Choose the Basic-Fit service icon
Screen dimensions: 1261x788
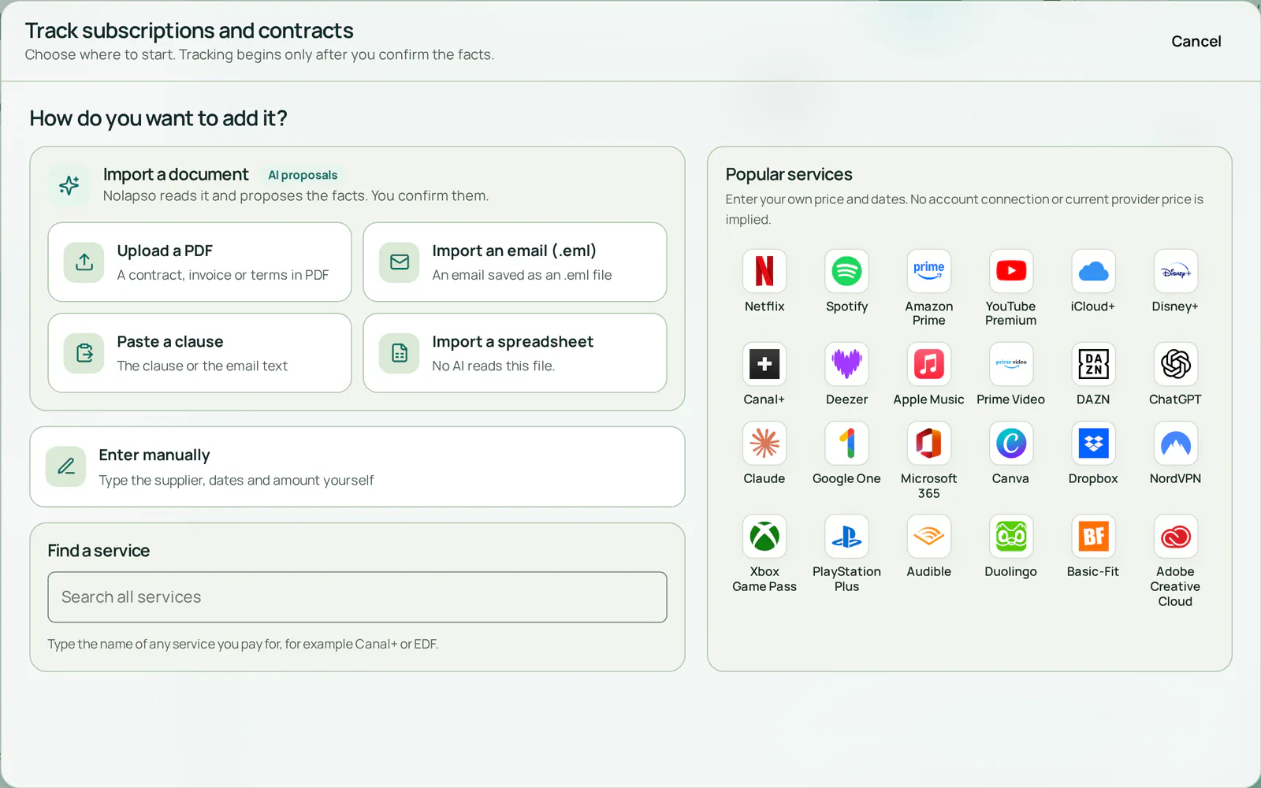[x=1093, y=537]
